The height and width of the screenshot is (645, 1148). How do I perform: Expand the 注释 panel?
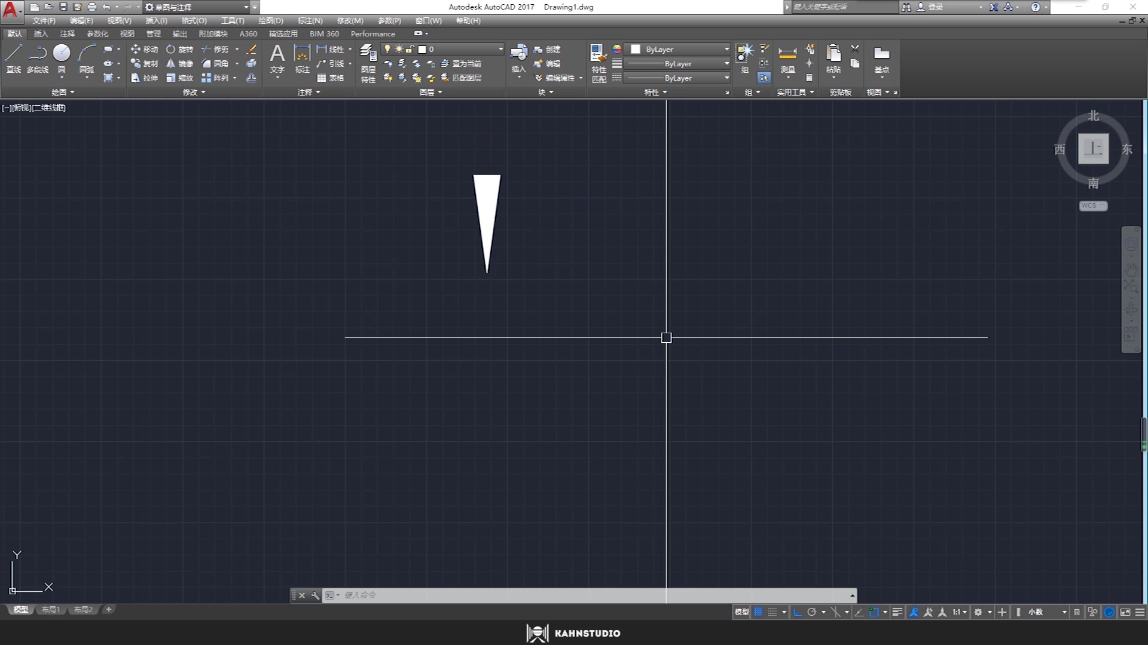click(x=309, y=92)
